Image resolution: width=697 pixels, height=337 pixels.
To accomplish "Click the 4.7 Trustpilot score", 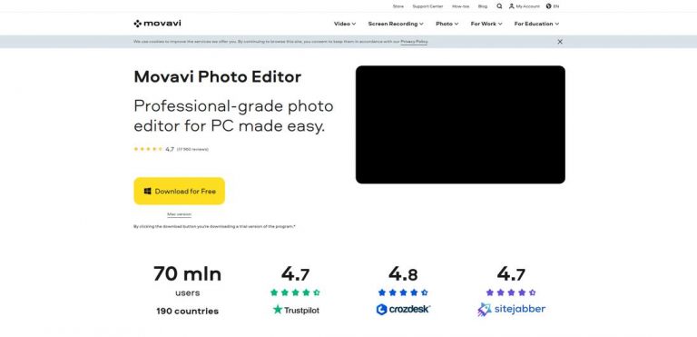I will 295,274.
